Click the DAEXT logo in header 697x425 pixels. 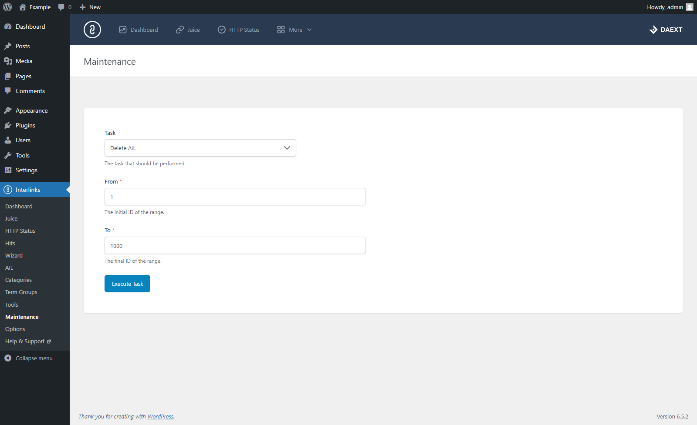tap(666, 30)
